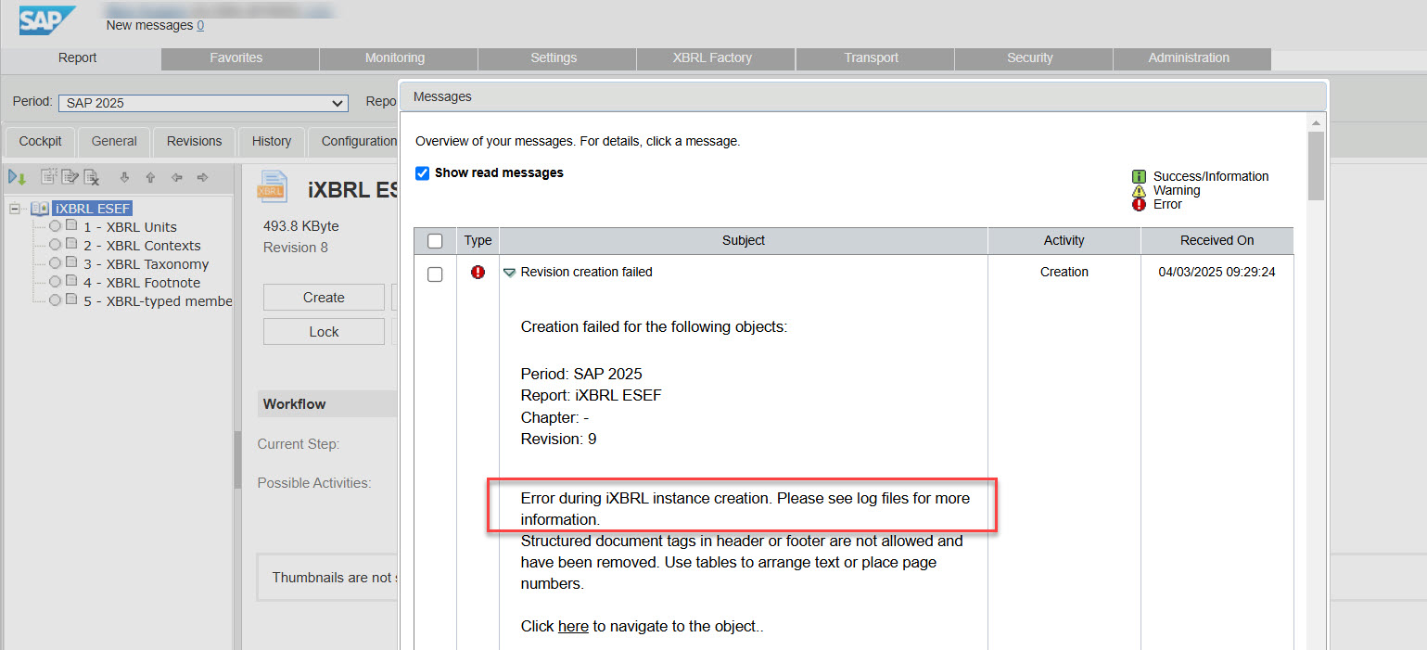Select 2 - XBRL Contexts in tree

(142, 245)
